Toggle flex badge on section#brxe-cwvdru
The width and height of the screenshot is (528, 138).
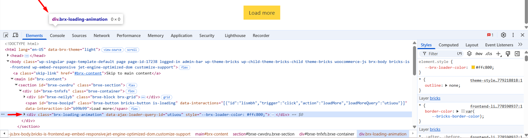point(132,85)
